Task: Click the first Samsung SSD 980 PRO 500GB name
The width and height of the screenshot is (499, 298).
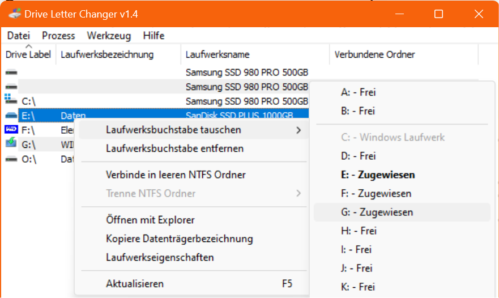Action: tap(247, 73)
